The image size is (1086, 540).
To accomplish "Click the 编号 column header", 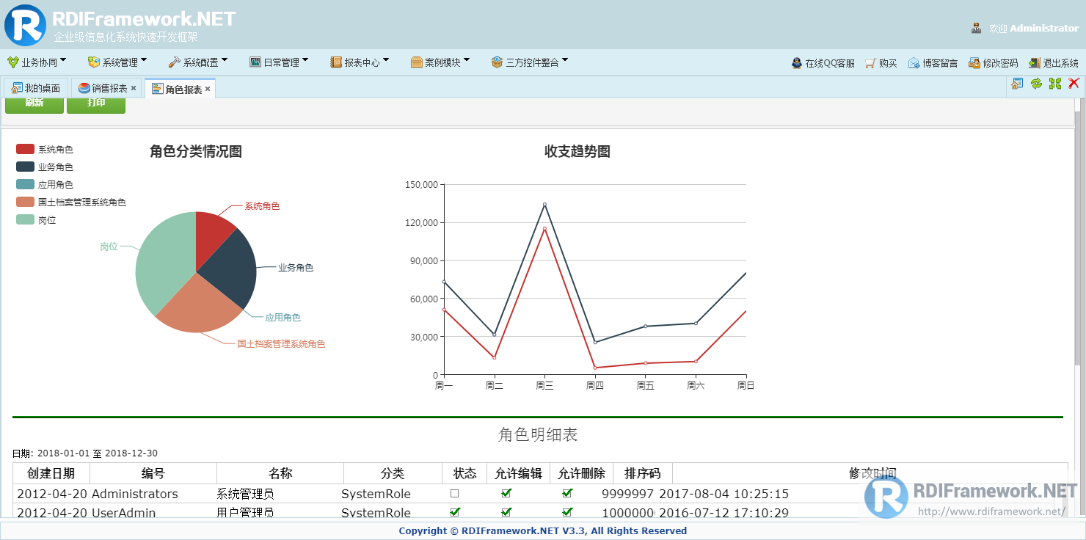I will click(153, 473).
